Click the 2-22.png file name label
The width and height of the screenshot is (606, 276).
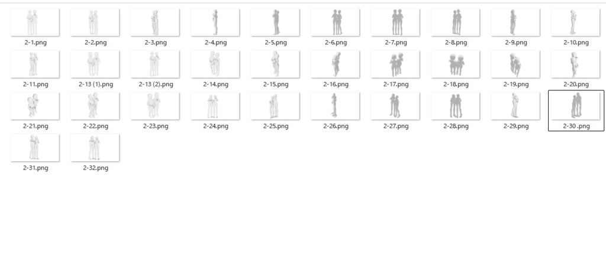95,126
